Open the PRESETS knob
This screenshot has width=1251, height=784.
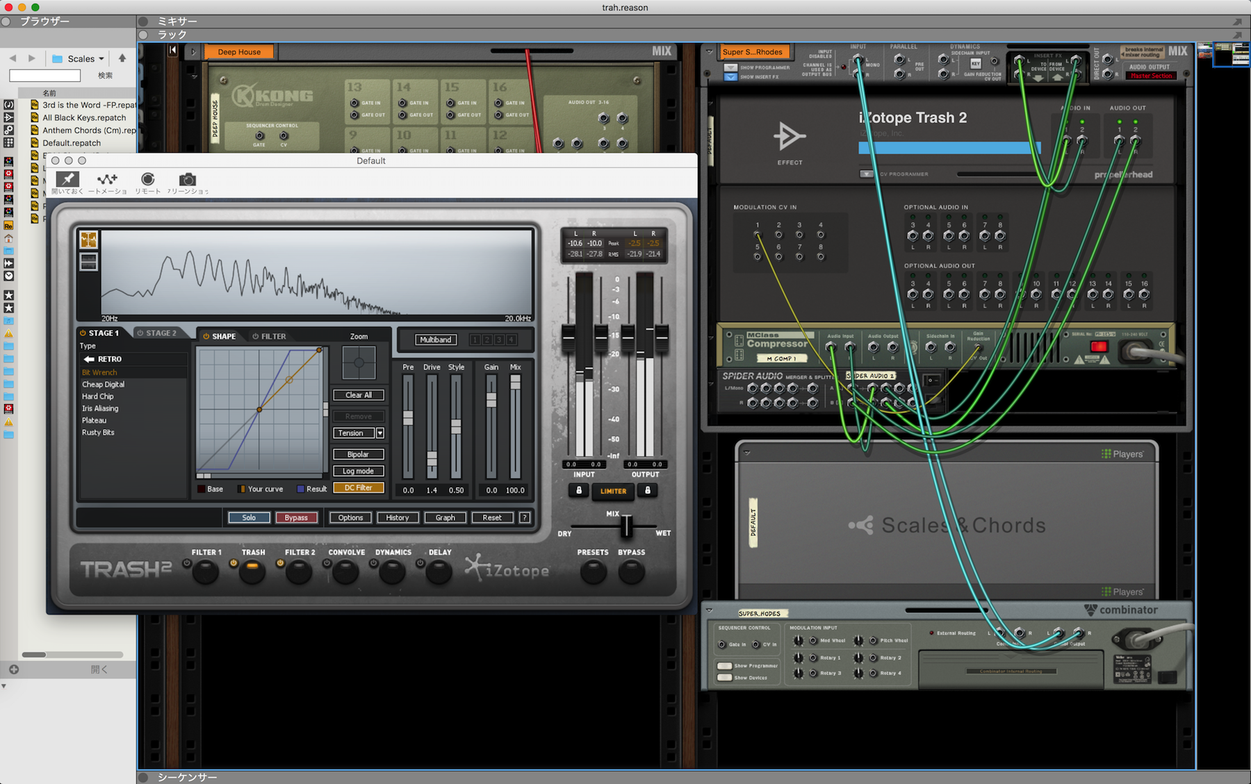coord(593,572)
